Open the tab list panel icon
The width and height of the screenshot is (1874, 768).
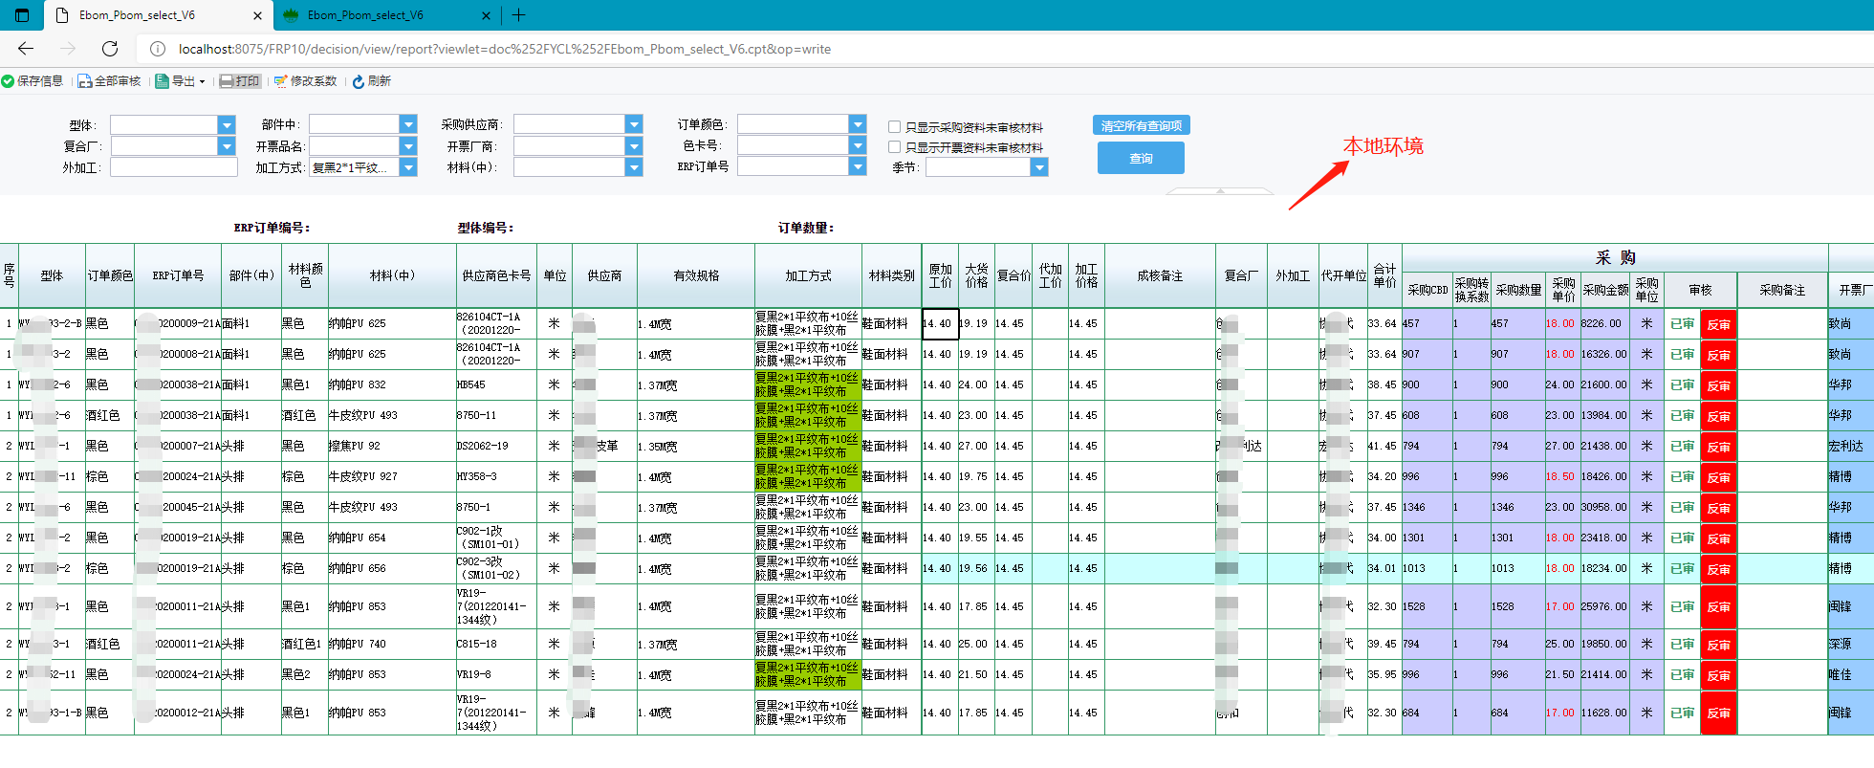pyautogui.click(x=22, y=15)
